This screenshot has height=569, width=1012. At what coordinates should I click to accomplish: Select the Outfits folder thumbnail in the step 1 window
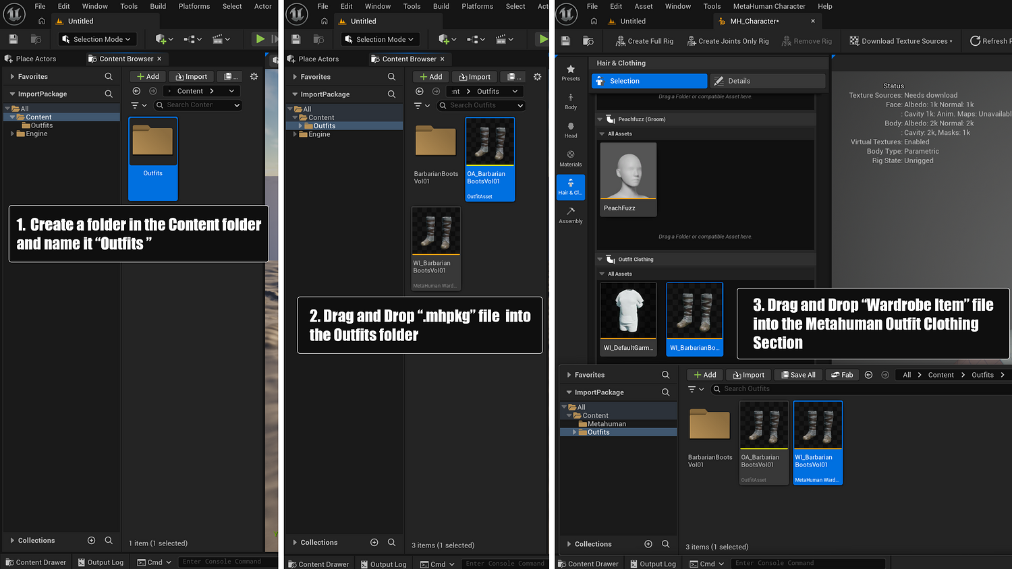click(153, 158)
